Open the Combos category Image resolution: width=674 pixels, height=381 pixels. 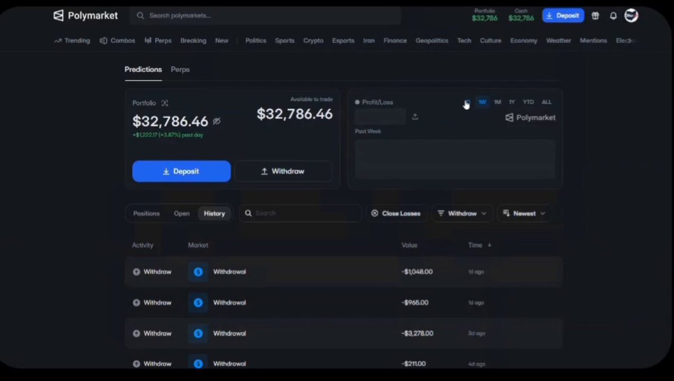pos(117,40)
